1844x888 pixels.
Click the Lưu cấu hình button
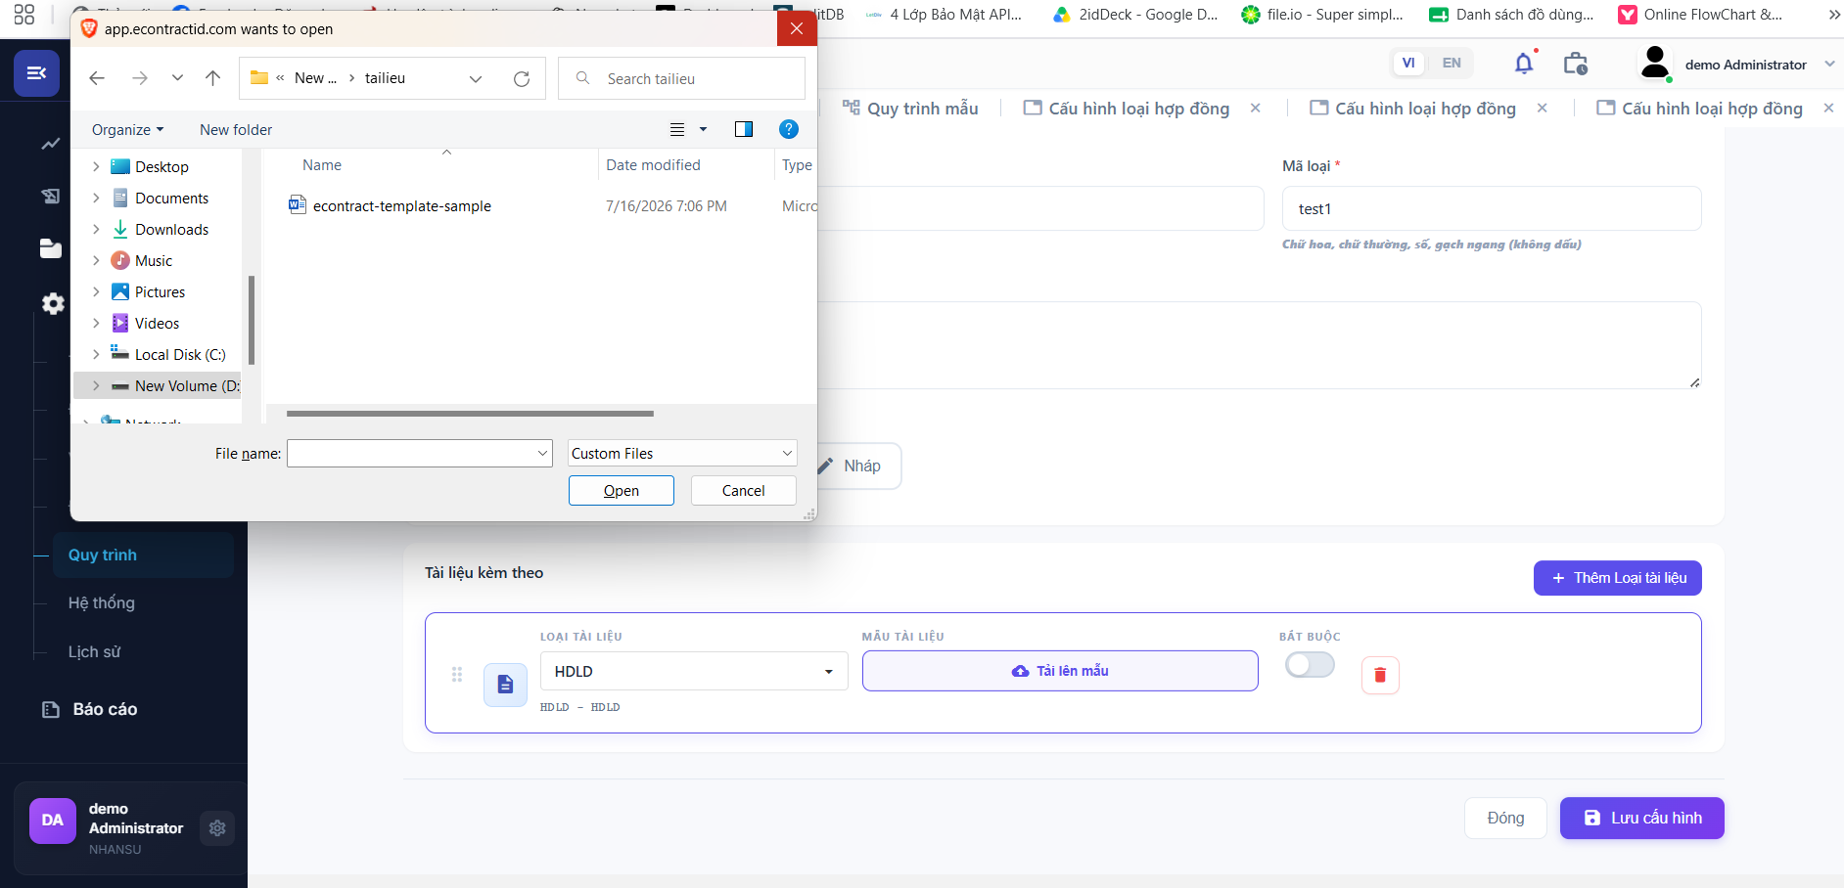coord(1642,818)
